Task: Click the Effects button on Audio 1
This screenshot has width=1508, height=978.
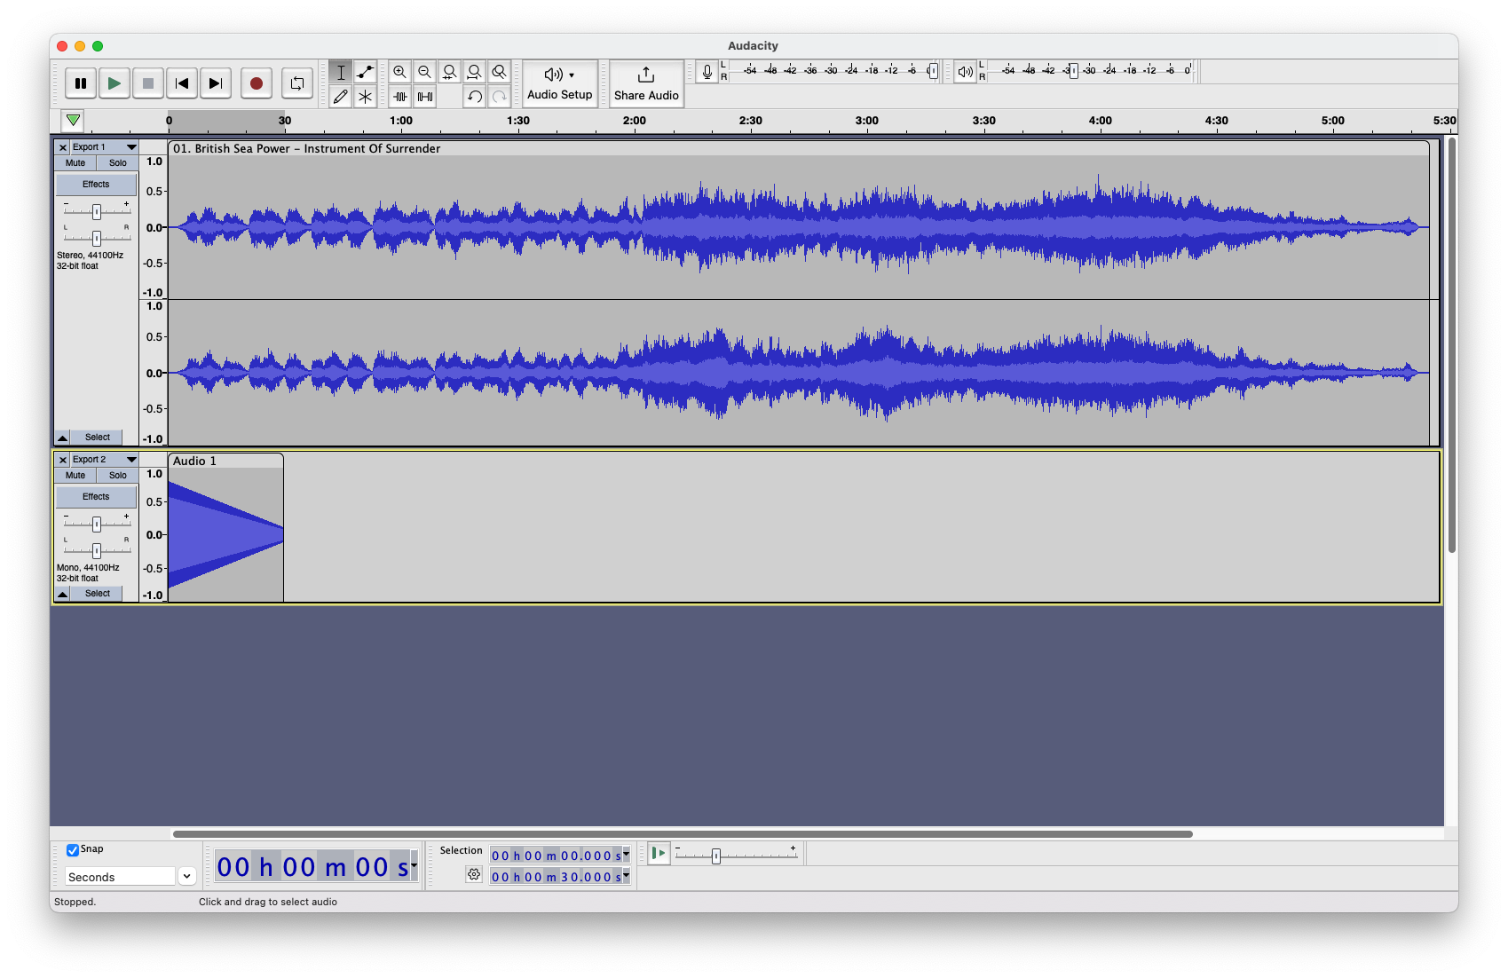Action: (95, 496)
